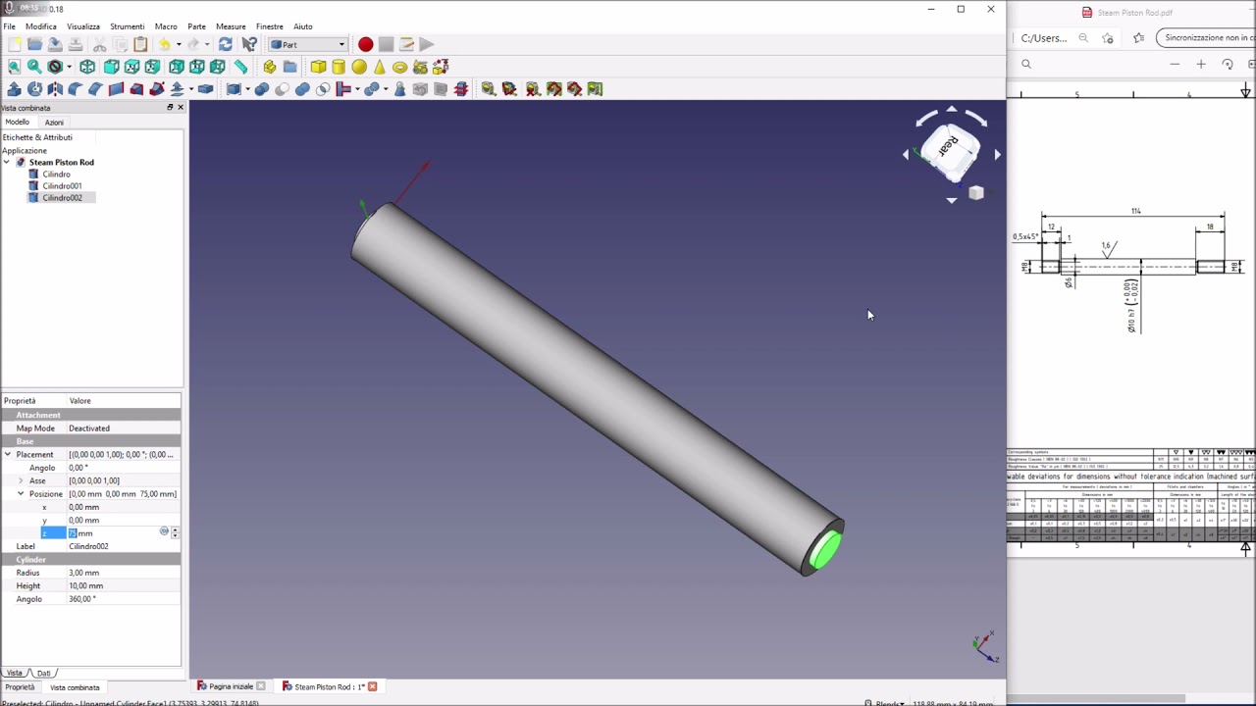Start macro recording with red circle
Image resolution: width=1256 pixels, height=706 pixels.
point(365,44)
